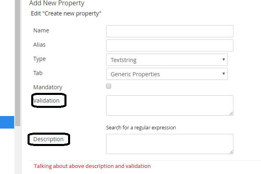Click the Alias field label
Screen dimensions: 261x174
[x=40, y=45]
